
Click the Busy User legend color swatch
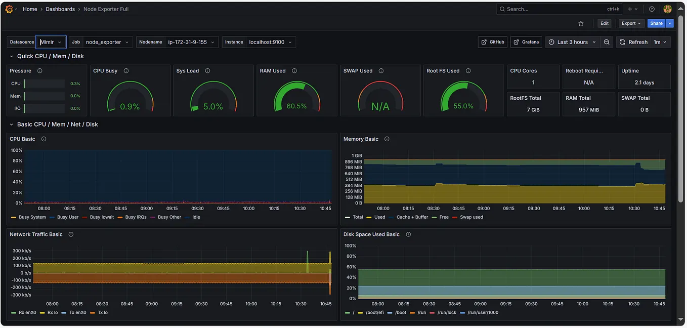point(53,217)
